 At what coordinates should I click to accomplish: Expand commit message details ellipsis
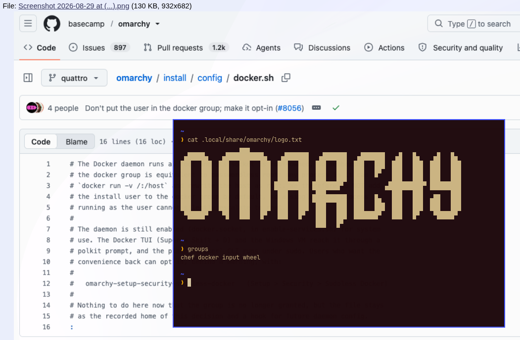click(x=316, y=108)
